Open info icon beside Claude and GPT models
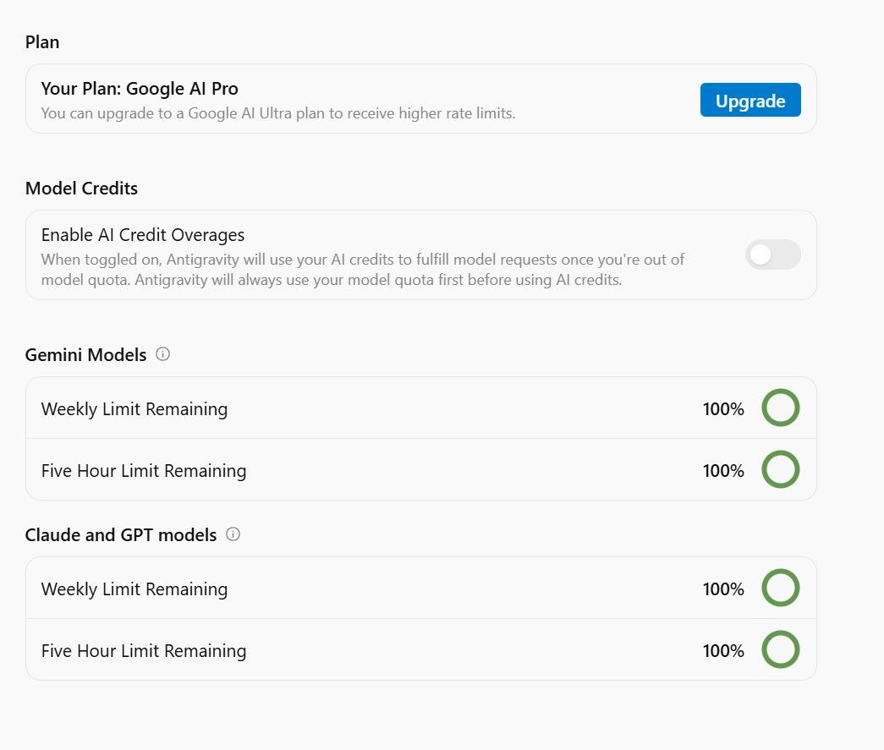 [233, 534]
